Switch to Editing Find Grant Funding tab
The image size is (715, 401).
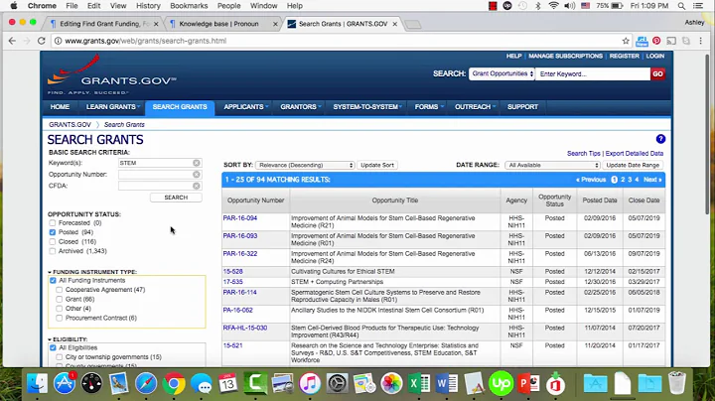click(105, 24)
